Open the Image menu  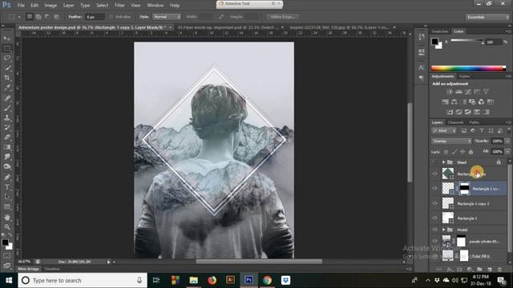click(50, 6)
